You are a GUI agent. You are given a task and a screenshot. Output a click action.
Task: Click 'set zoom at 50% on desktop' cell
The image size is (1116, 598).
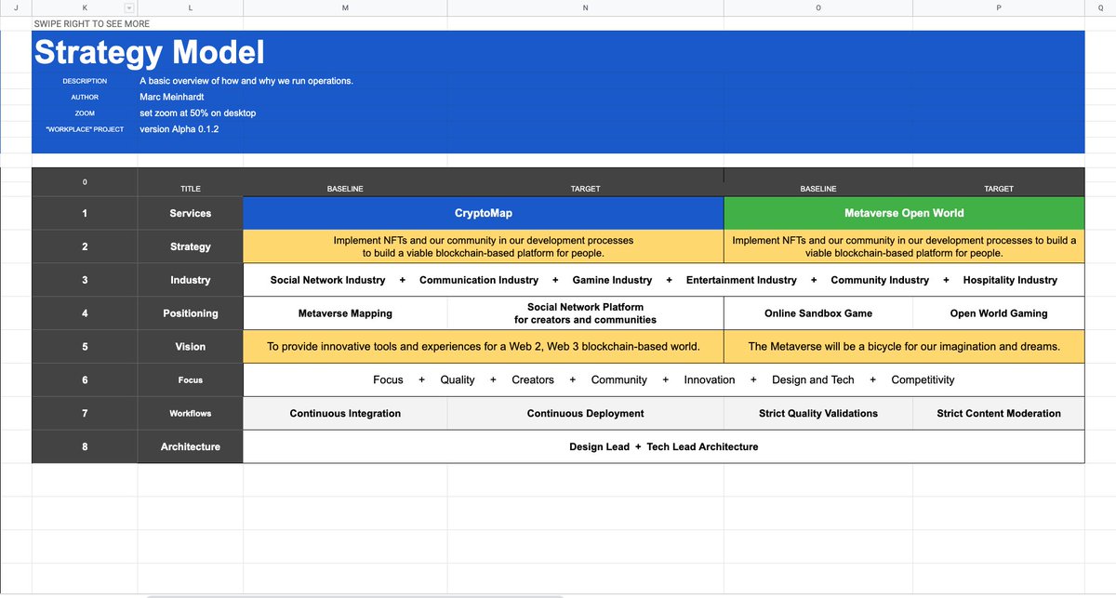click(x=198, y=113)
